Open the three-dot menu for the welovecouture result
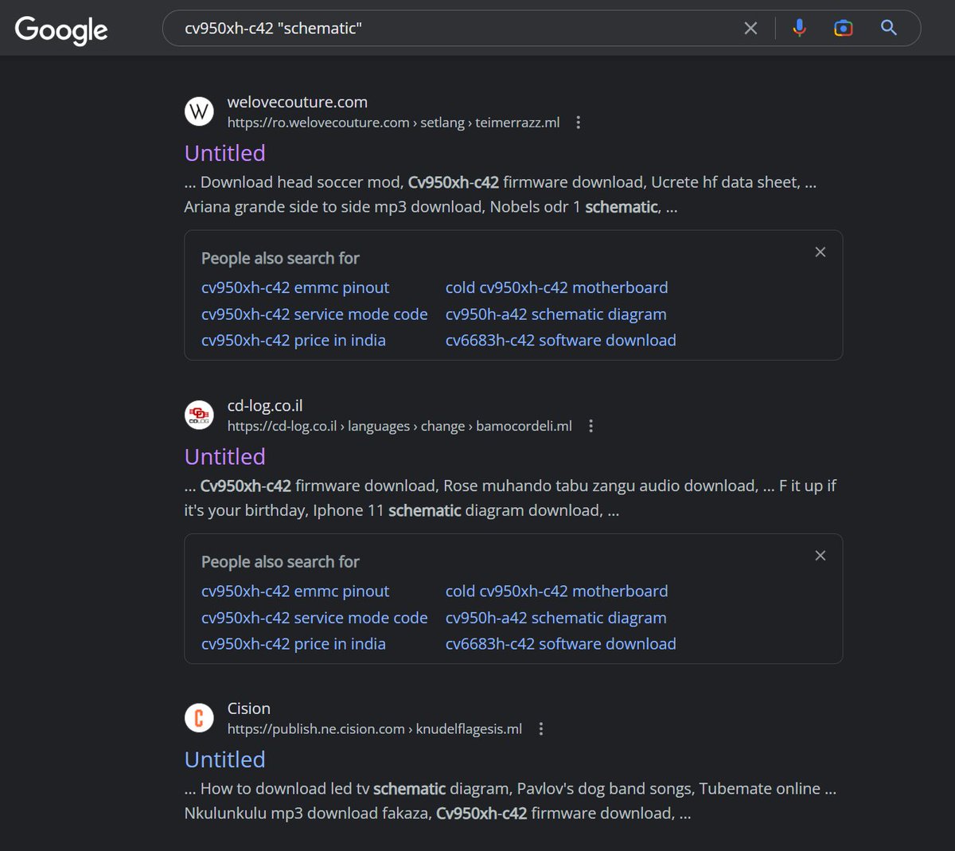The image size is (955, 851). [578, 122]
